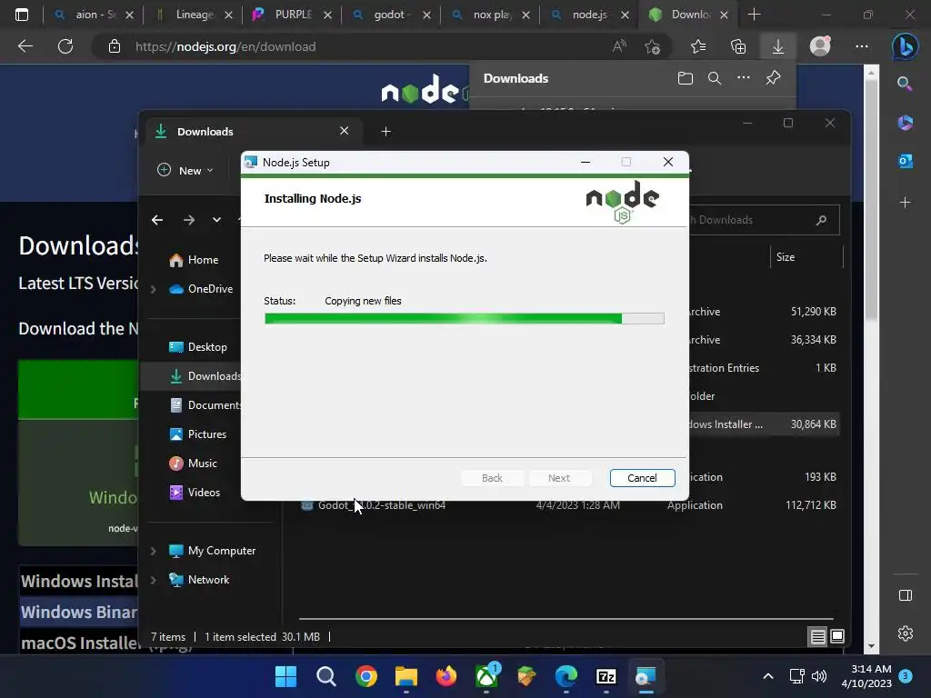This screenshot has width=931, height=698.
Task: Click the Windows Installer link on nodejs page
Action: point(79,581)
